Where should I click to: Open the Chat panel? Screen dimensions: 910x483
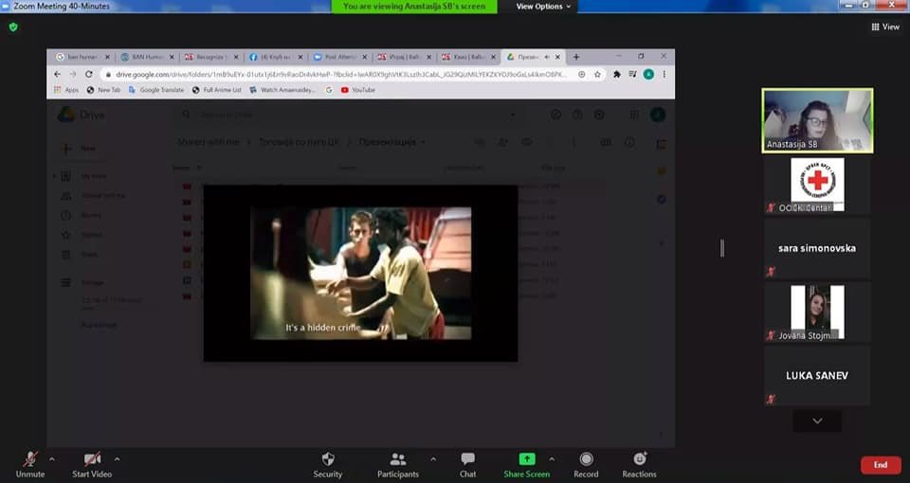click(x=467, y=465)
